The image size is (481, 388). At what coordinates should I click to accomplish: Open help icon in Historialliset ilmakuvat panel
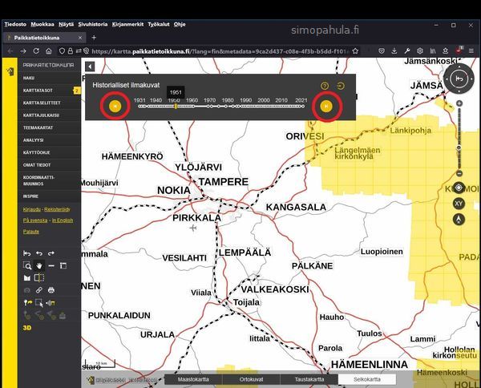point(325,86)
